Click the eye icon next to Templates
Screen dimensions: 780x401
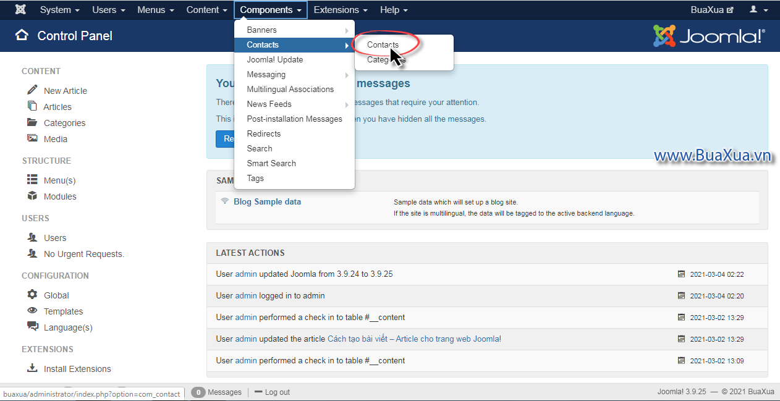[32, 311]
